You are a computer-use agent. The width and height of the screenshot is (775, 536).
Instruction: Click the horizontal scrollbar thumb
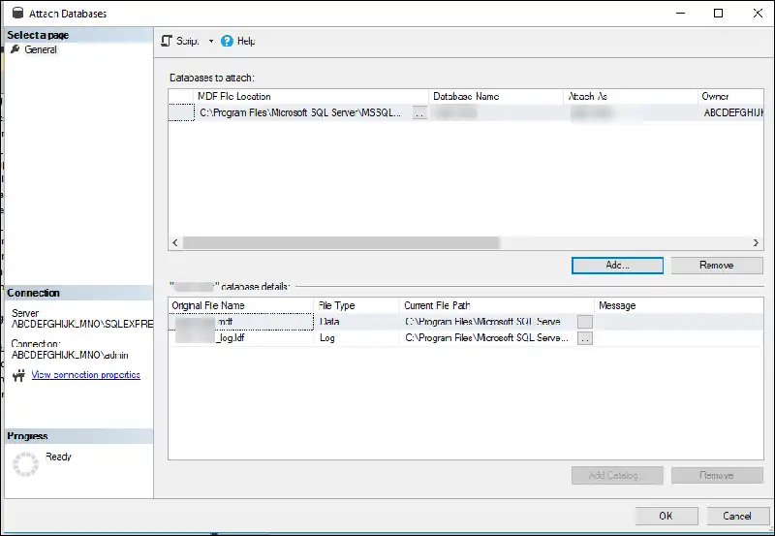point(341,242)
